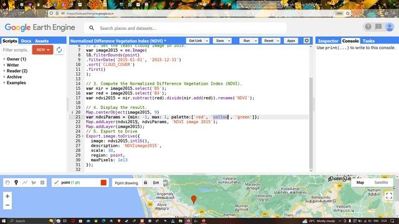
Task: Select the add marker drawing tool
Action: (x=16, y=182)
